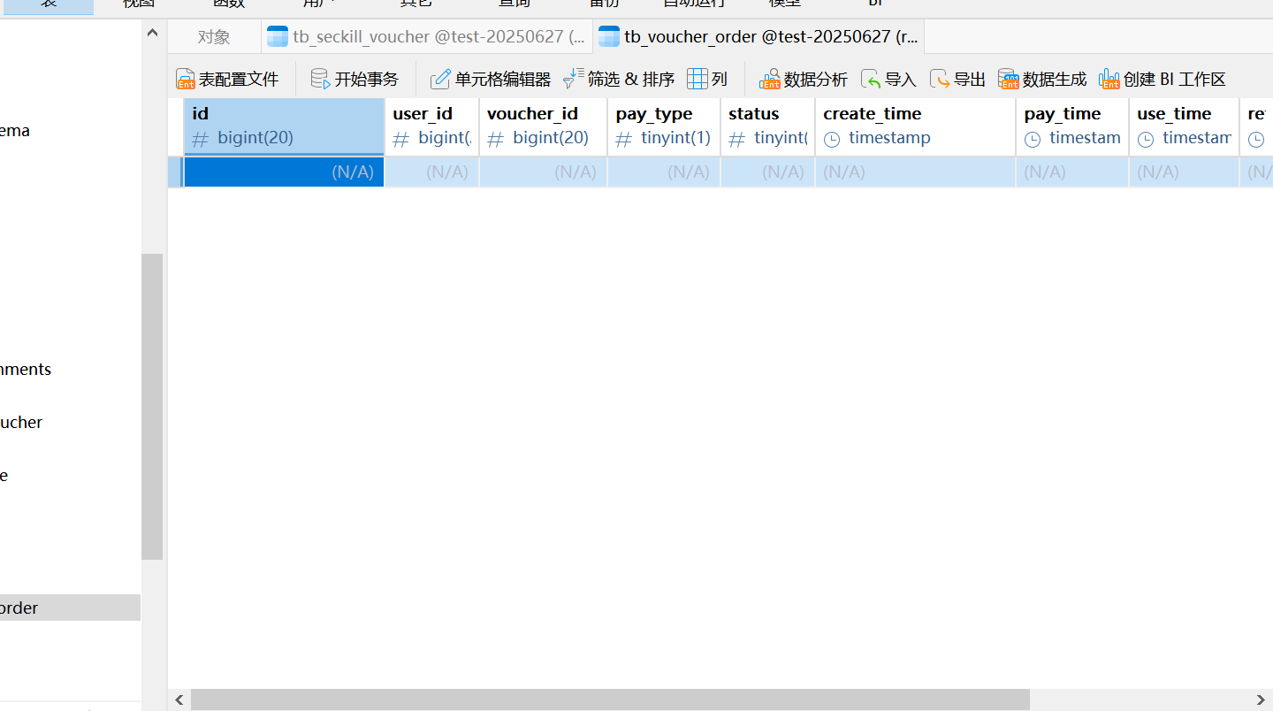Click the horizontal scrollbar left arrow
The image size is (1273, 711).
coord(179,700)
